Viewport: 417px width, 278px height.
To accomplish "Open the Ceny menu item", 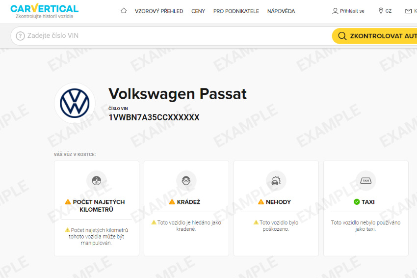I will (198, 11).
